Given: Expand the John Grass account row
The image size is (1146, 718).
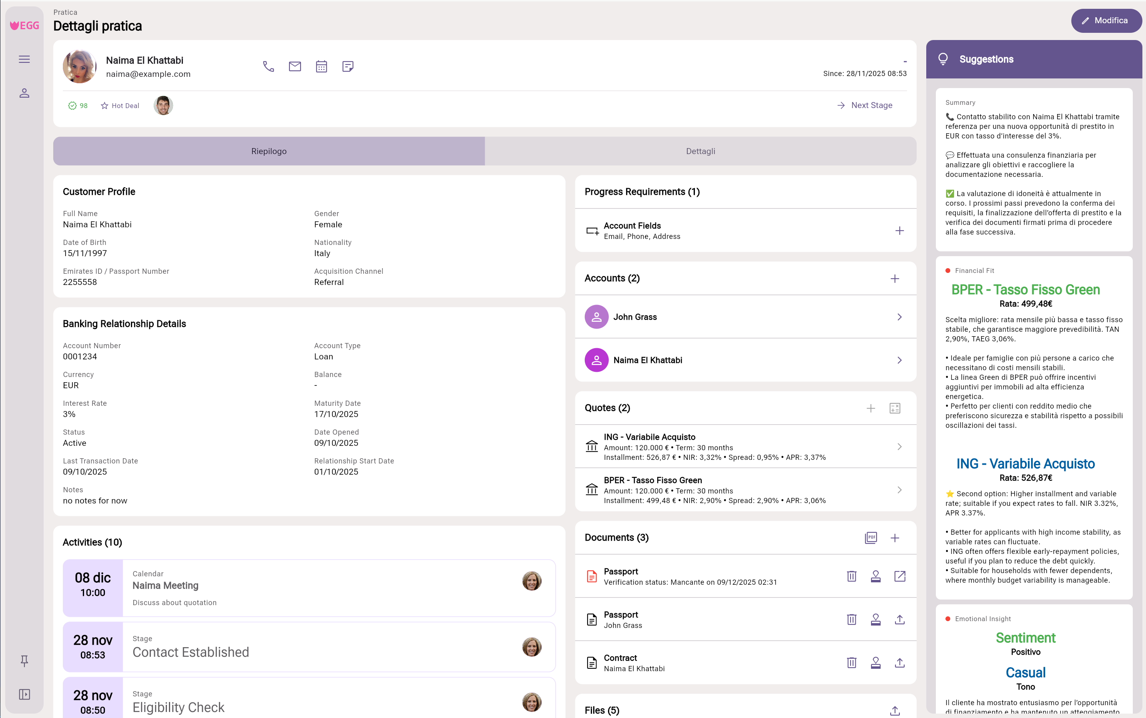Looking at the screenshot, I should [x=899, y=317].
